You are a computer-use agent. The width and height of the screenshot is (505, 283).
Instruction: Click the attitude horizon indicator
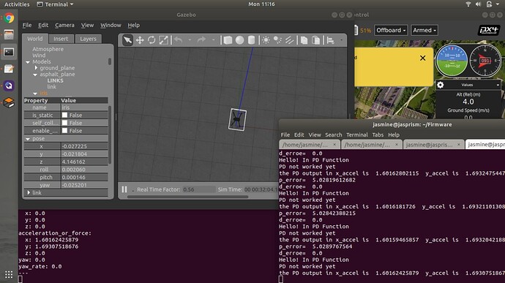452,61
